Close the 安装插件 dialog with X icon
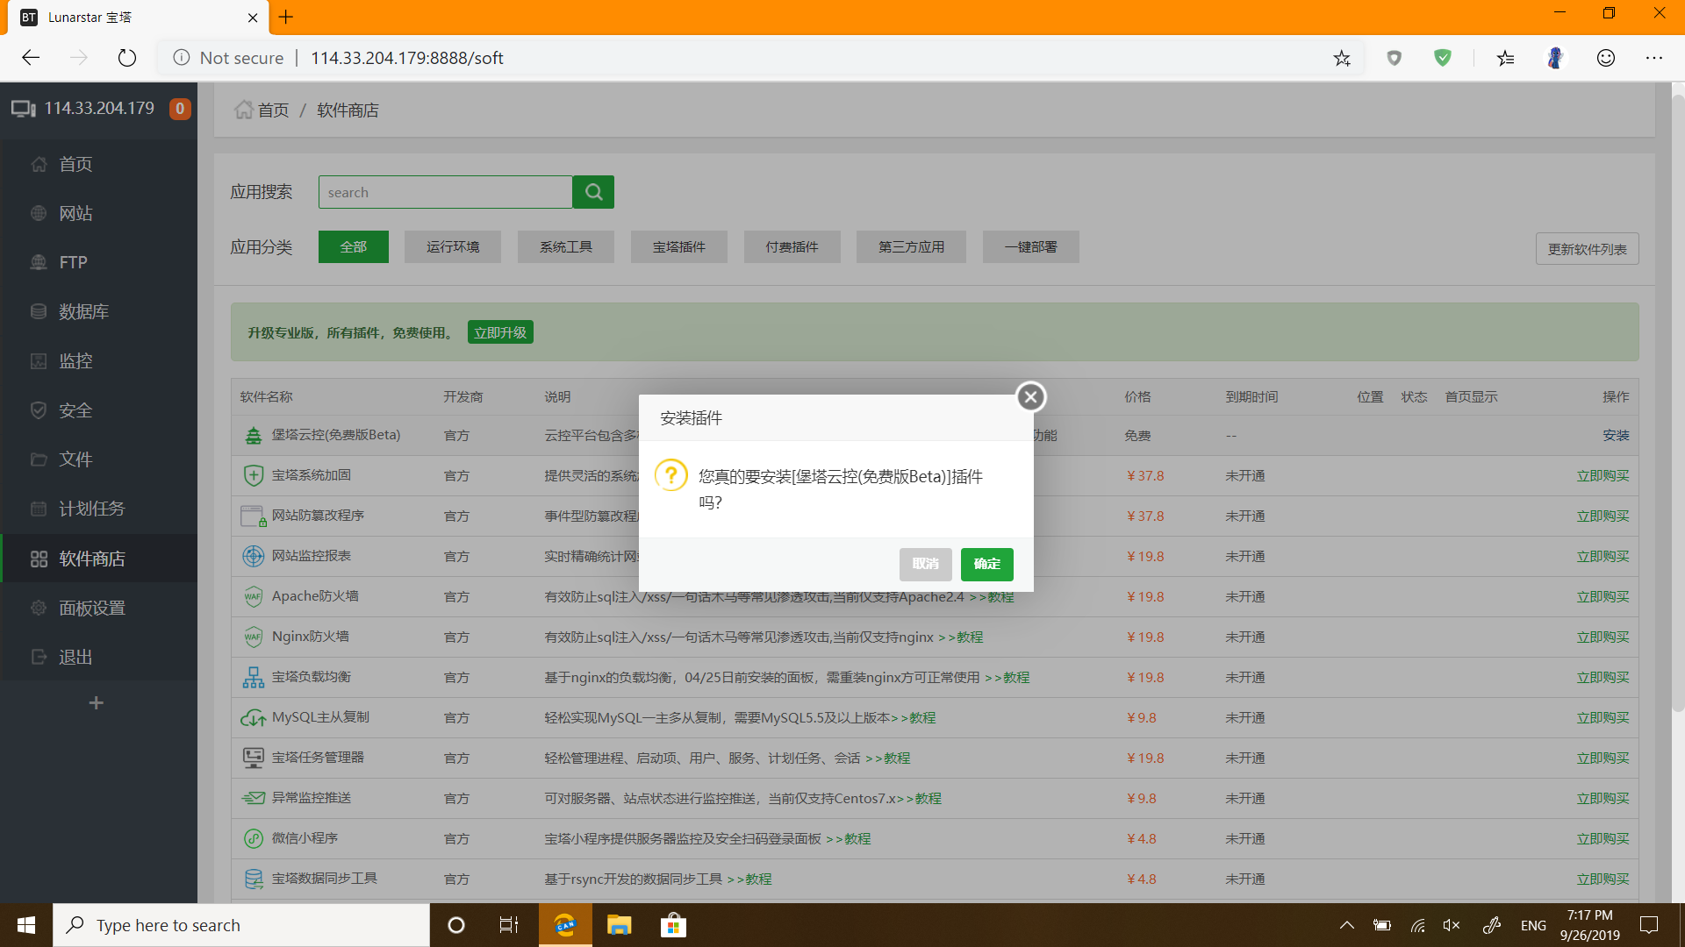 [x=1031, y=397]
